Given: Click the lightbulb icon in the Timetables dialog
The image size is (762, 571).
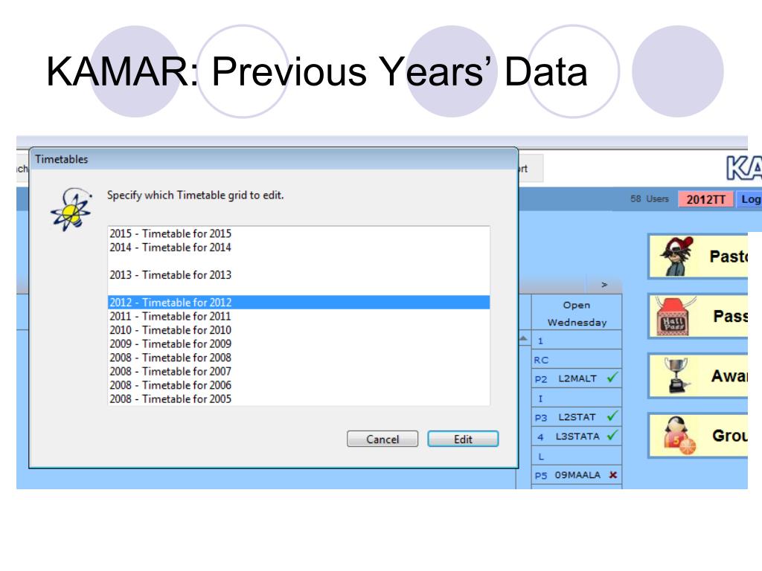Looking at the screenshot, I should [x=71, y=209].
